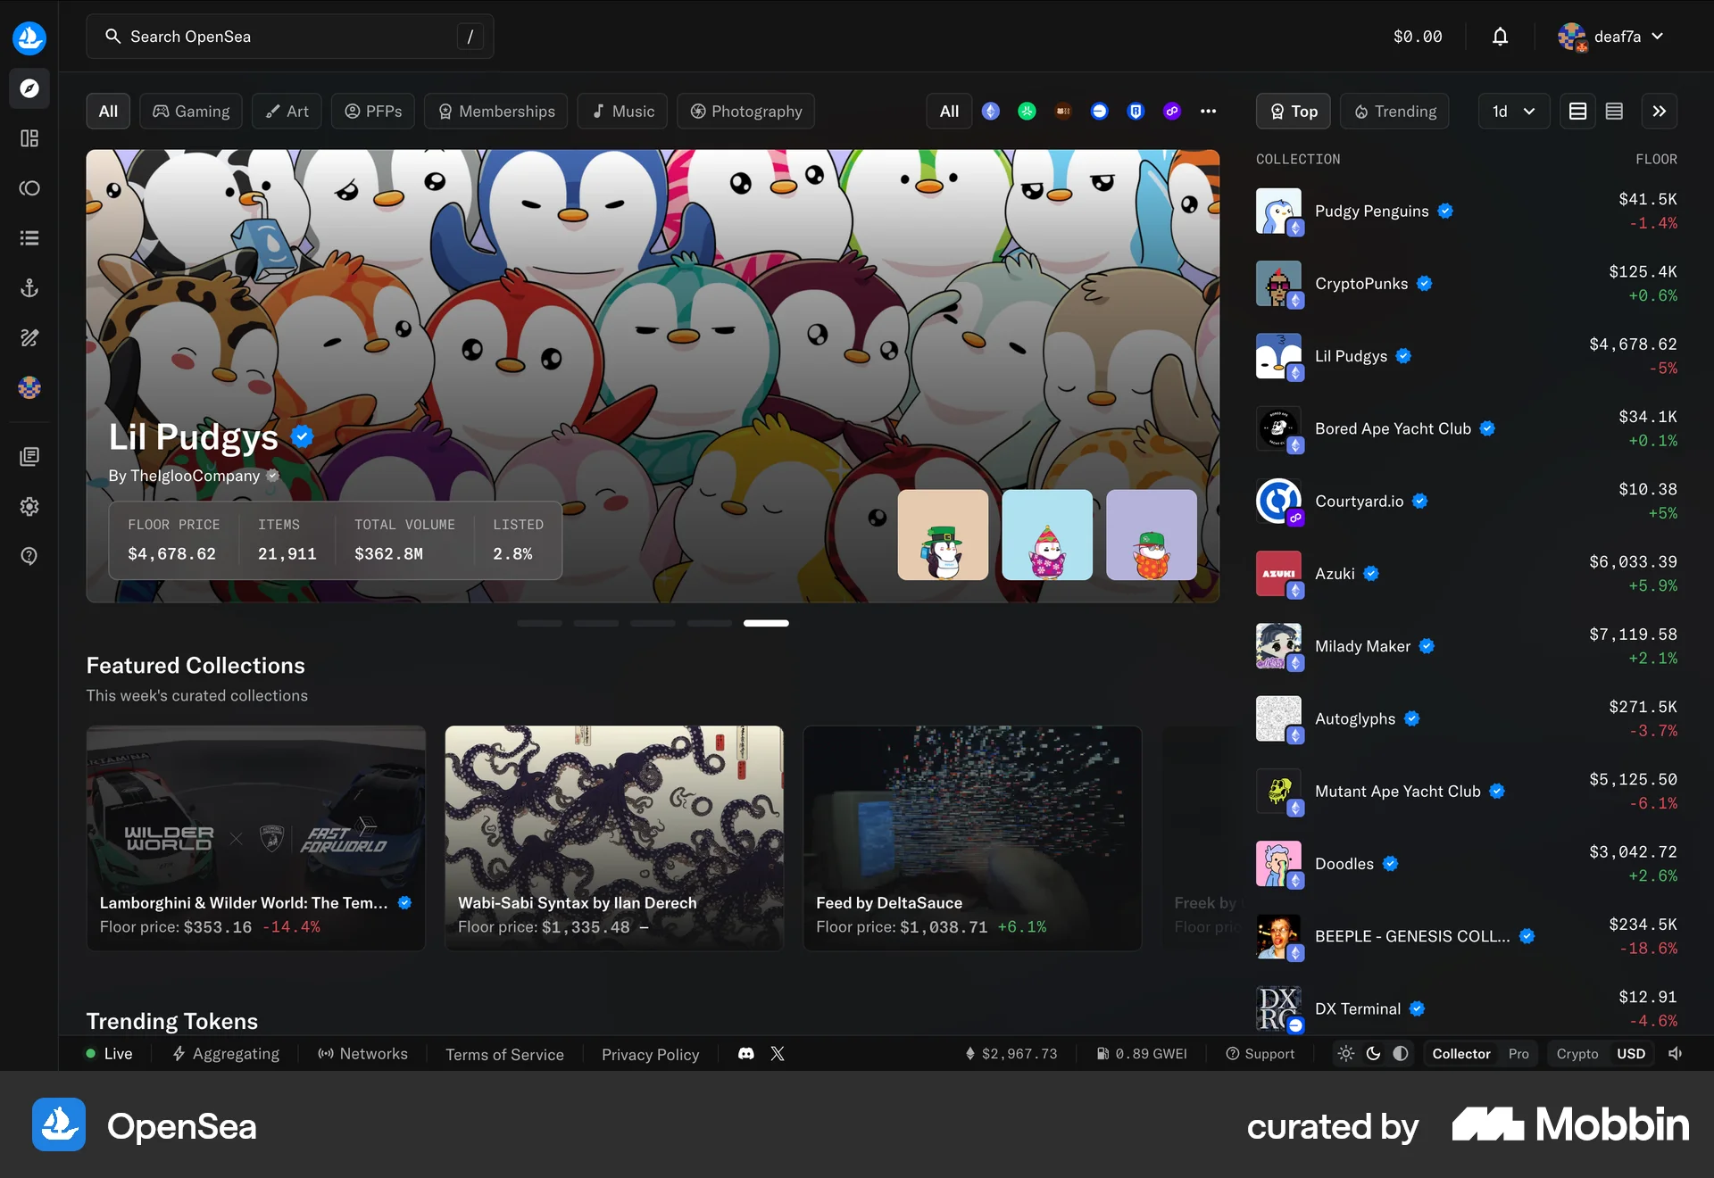
Task: Select the Polygon chain filter icon
Action: [x=1171, y=111]
